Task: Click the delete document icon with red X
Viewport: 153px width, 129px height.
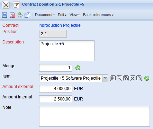Action: (x=12, y=15)
